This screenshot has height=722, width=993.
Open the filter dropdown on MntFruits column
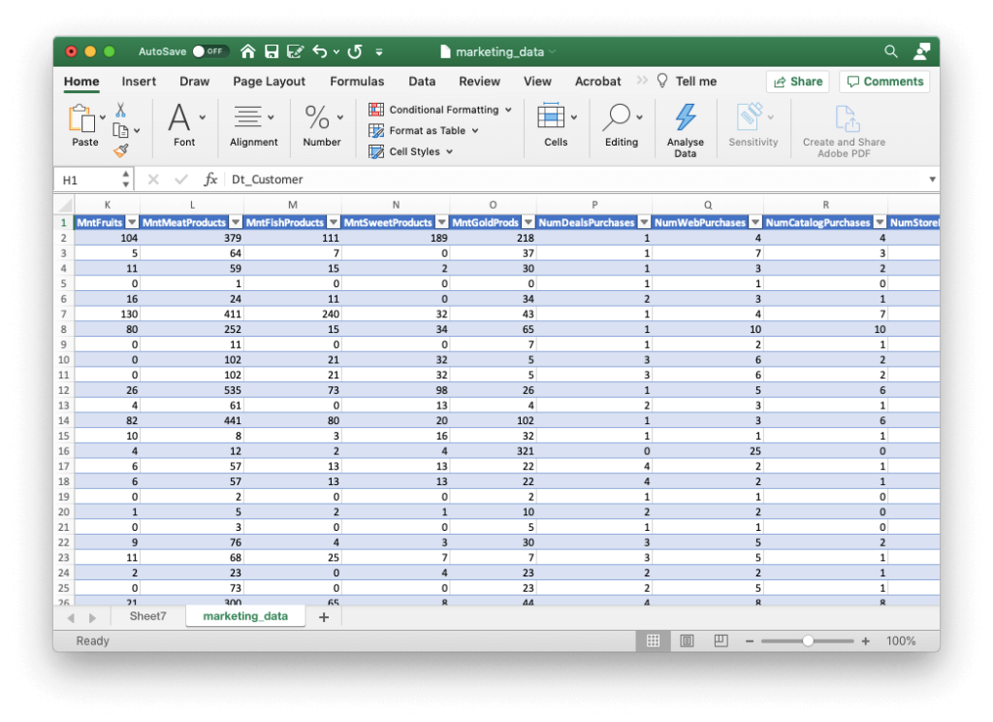pos(134,222)
